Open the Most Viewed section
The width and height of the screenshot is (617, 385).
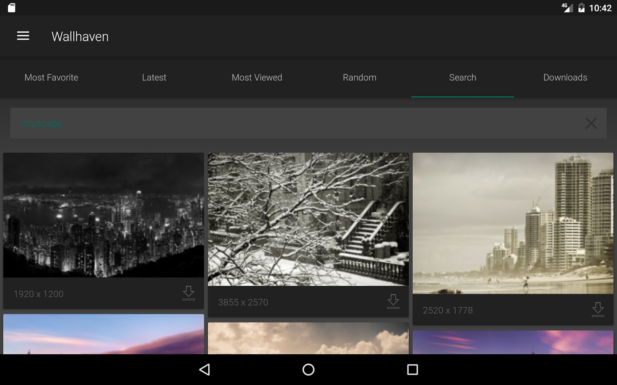click(257, 77)
